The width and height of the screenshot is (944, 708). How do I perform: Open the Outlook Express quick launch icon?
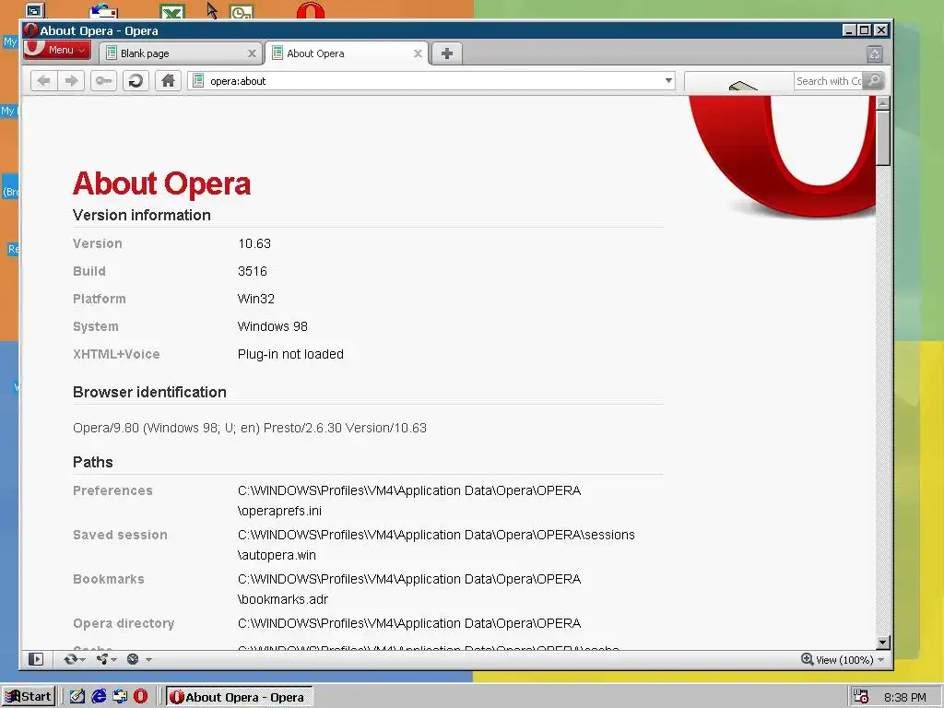pos(120,697)
